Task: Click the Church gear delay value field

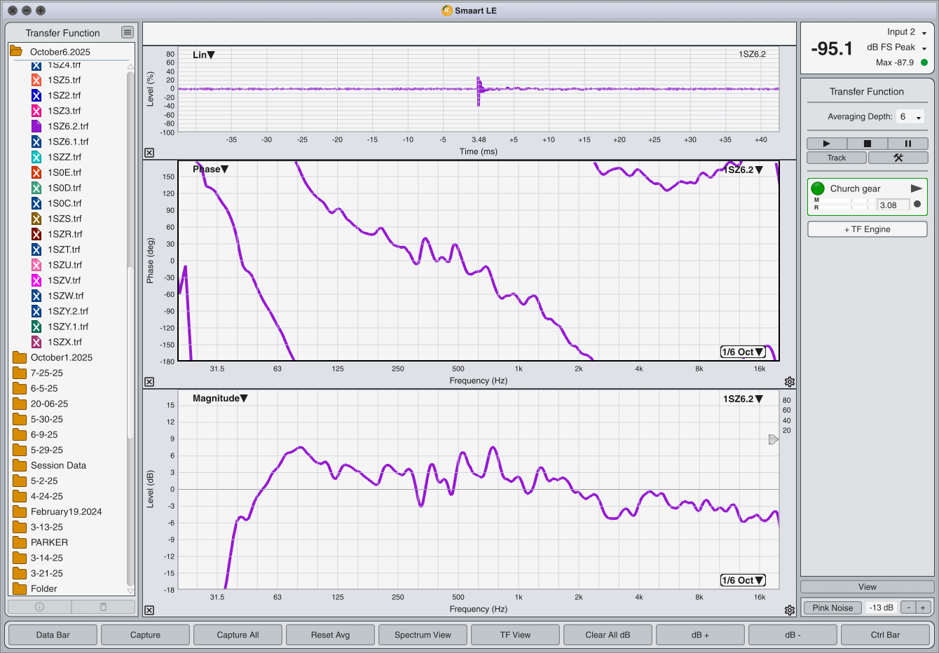Action: pyautogui.click(x=893, y=205)
